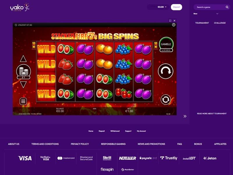Open the autoplay circular arrows button
The image size is (233, 175).
click(165, 100)
